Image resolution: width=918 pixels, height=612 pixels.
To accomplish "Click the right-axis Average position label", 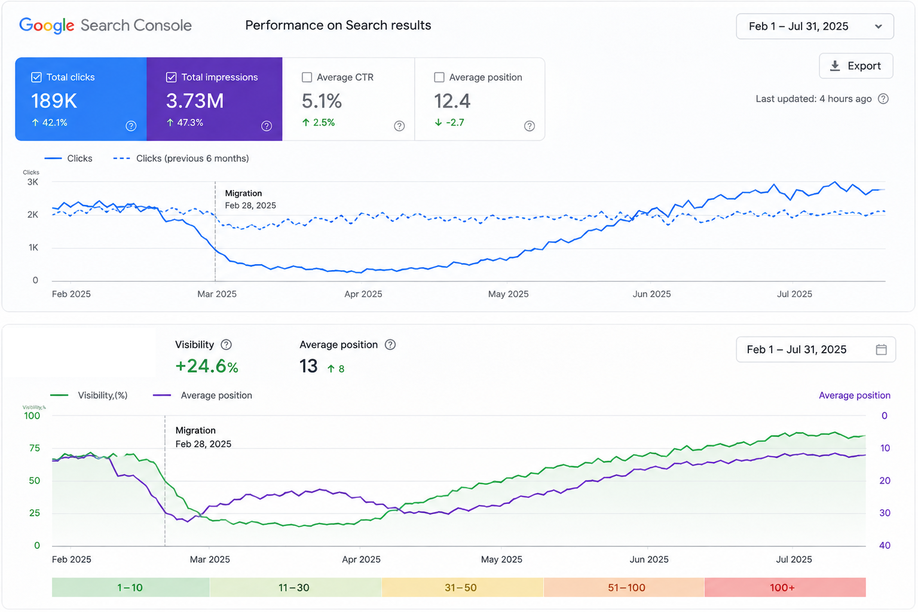I will 855,396.
